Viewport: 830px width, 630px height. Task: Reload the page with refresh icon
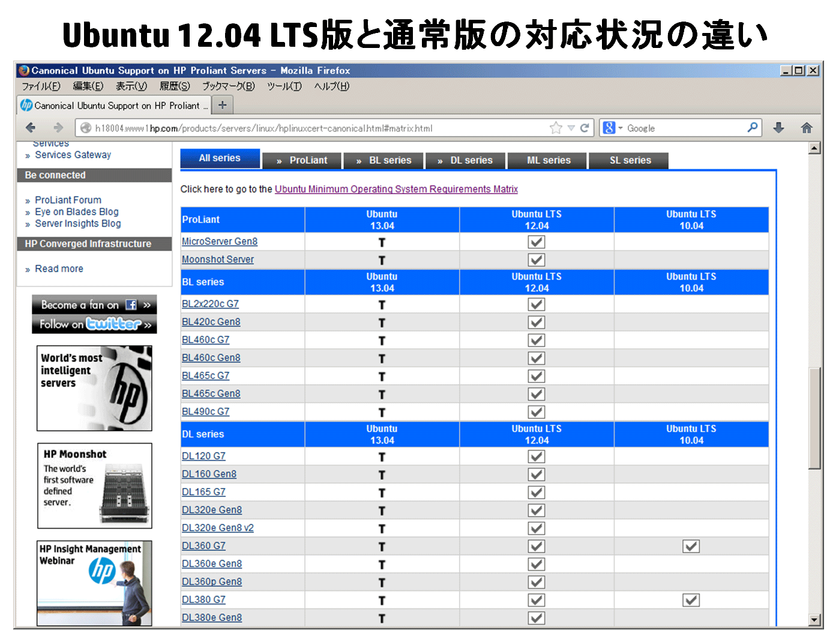[584, 128]
